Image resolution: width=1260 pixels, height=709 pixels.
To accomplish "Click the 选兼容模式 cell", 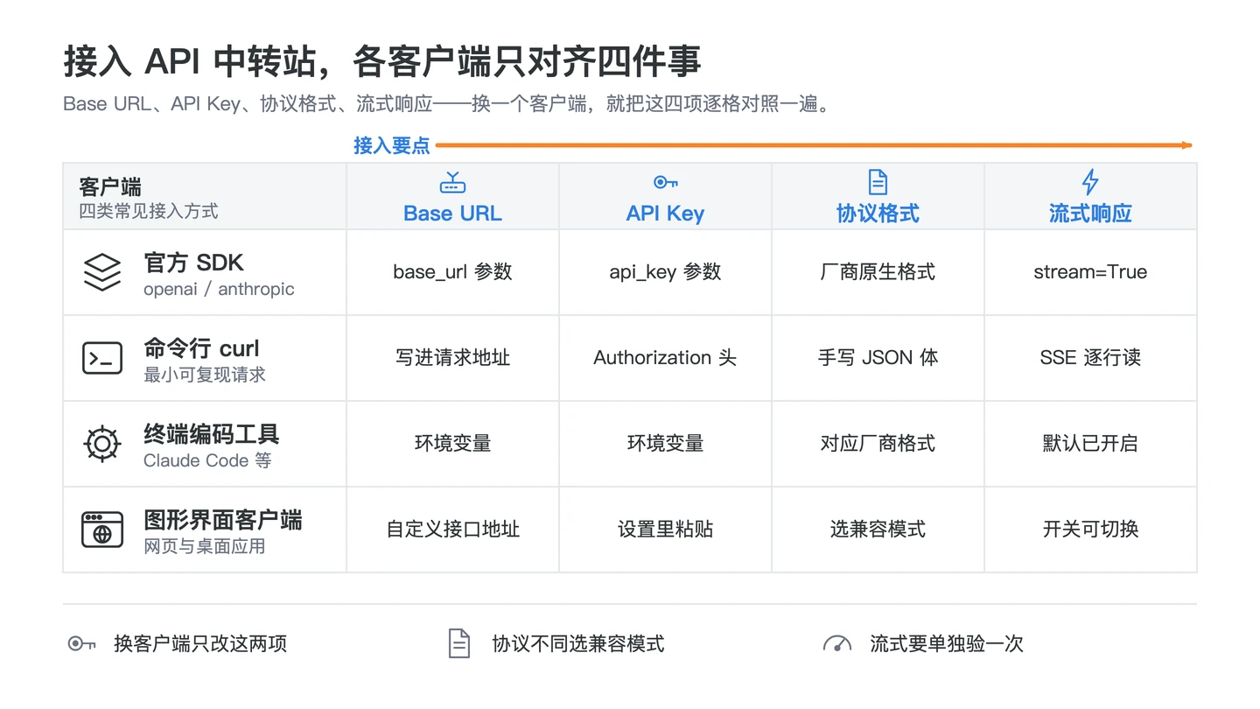I will coord(878,530).
